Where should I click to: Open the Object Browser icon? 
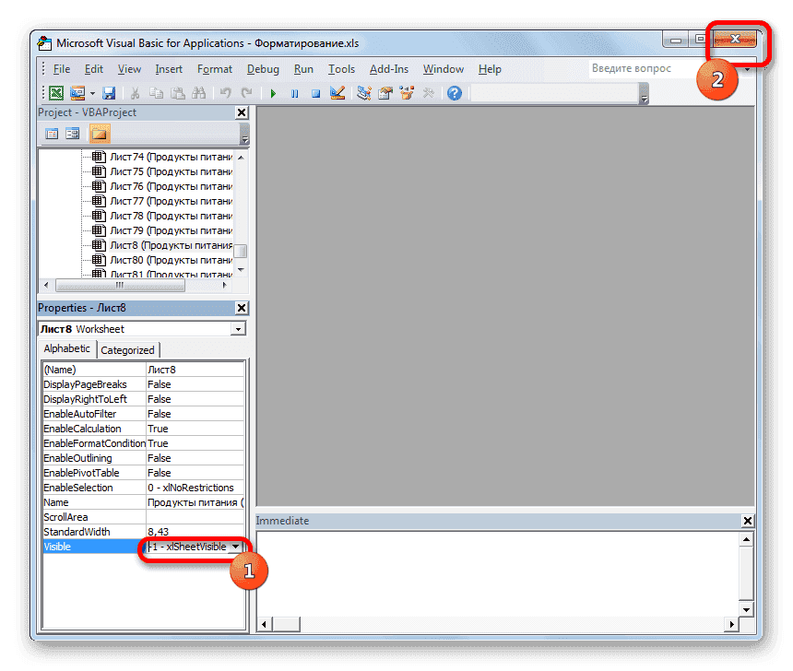[x=407, y=92]
